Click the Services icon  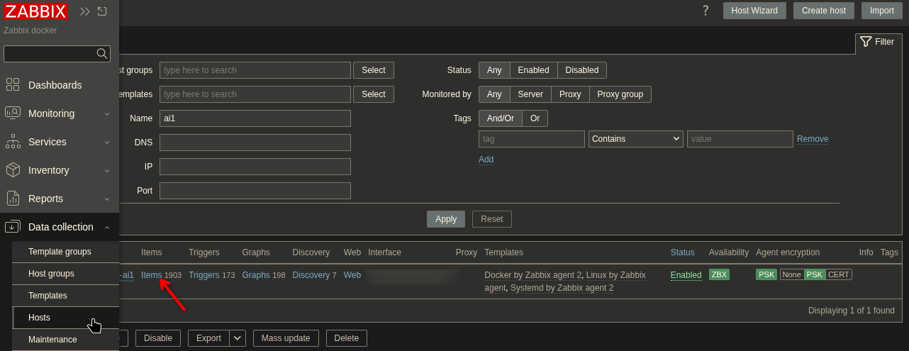13,142
